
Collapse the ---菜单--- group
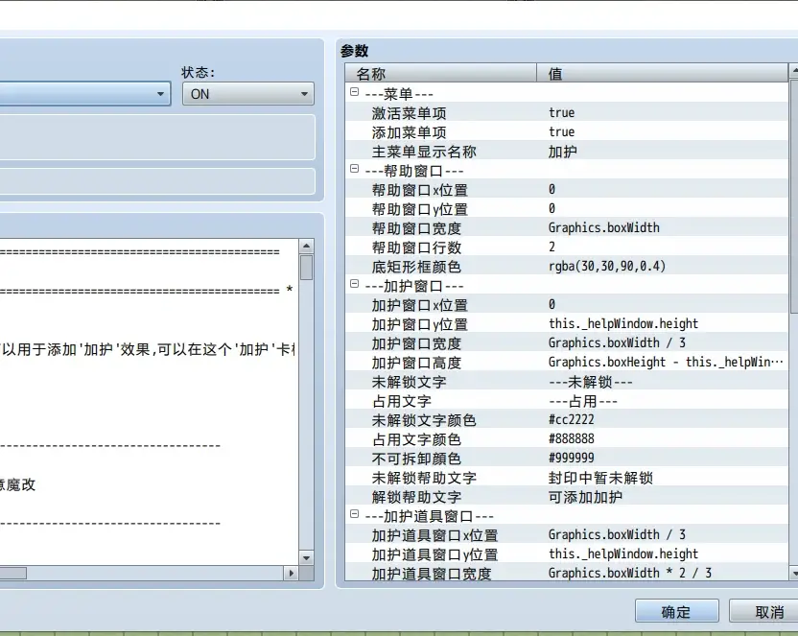355,92
